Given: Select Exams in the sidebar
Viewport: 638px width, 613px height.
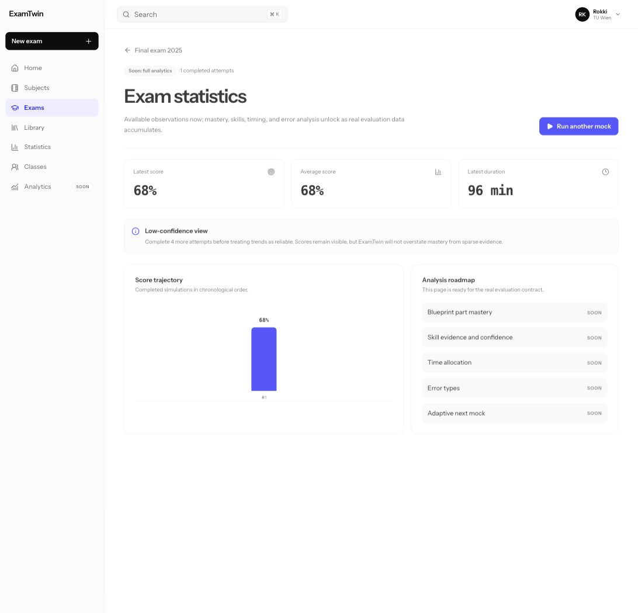Looking at the screenshot, I should [51, 108].
